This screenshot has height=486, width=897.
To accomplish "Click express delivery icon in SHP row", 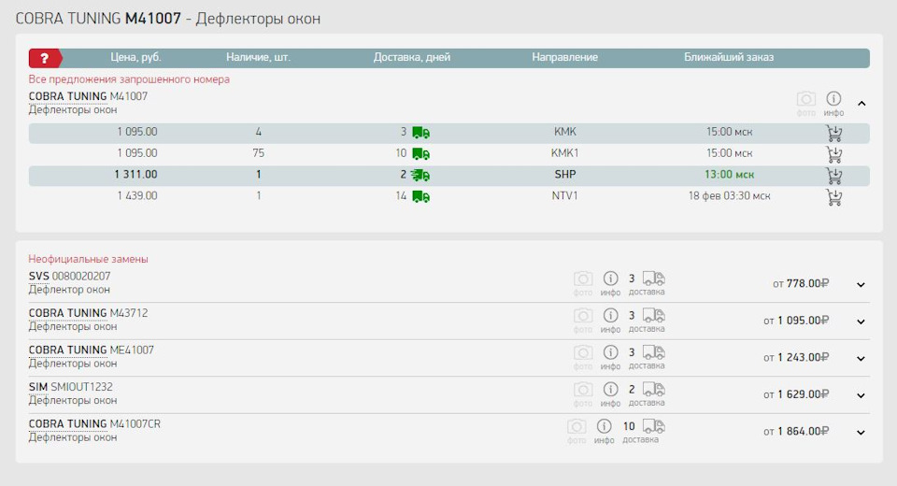I will click(420, 175).
